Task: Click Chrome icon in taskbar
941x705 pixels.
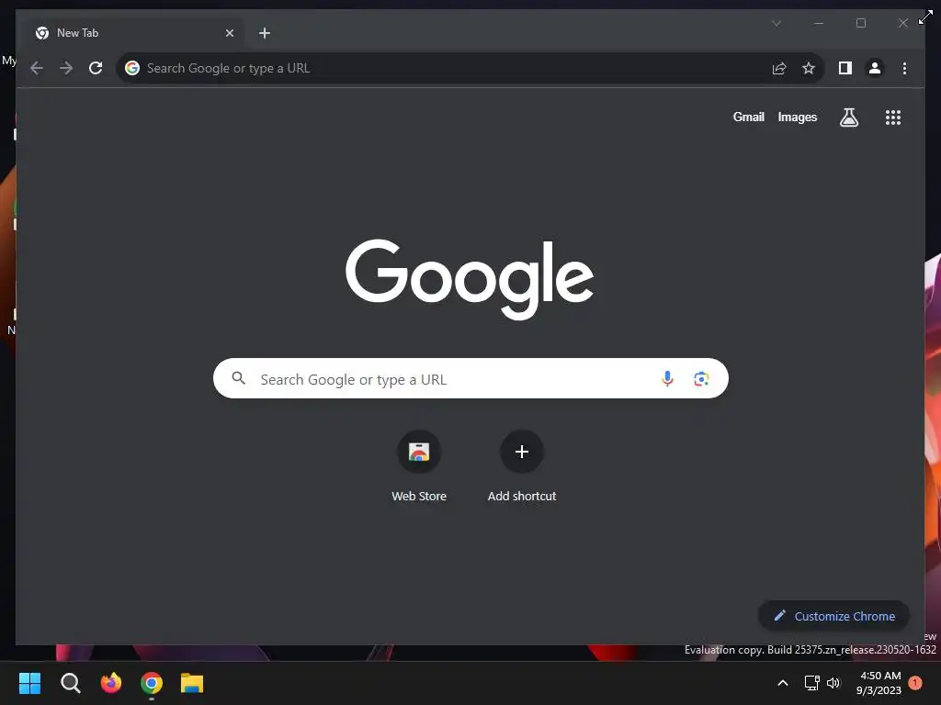Action: click(152, 683)
